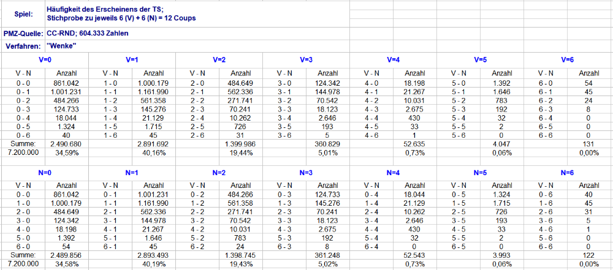The width and height of the screenshot is (613, 270).
Task: Select the 'Wenke' Verfahren cell
Action: [197, 46]
